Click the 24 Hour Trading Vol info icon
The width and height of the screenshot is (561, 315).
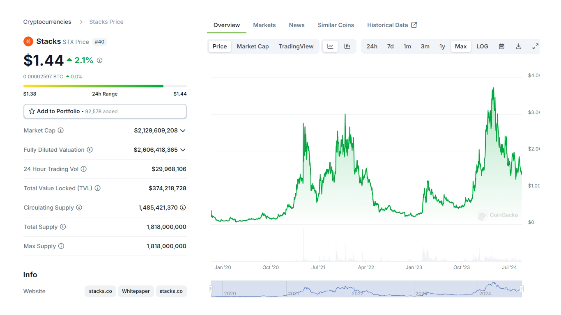coord(84,169)
